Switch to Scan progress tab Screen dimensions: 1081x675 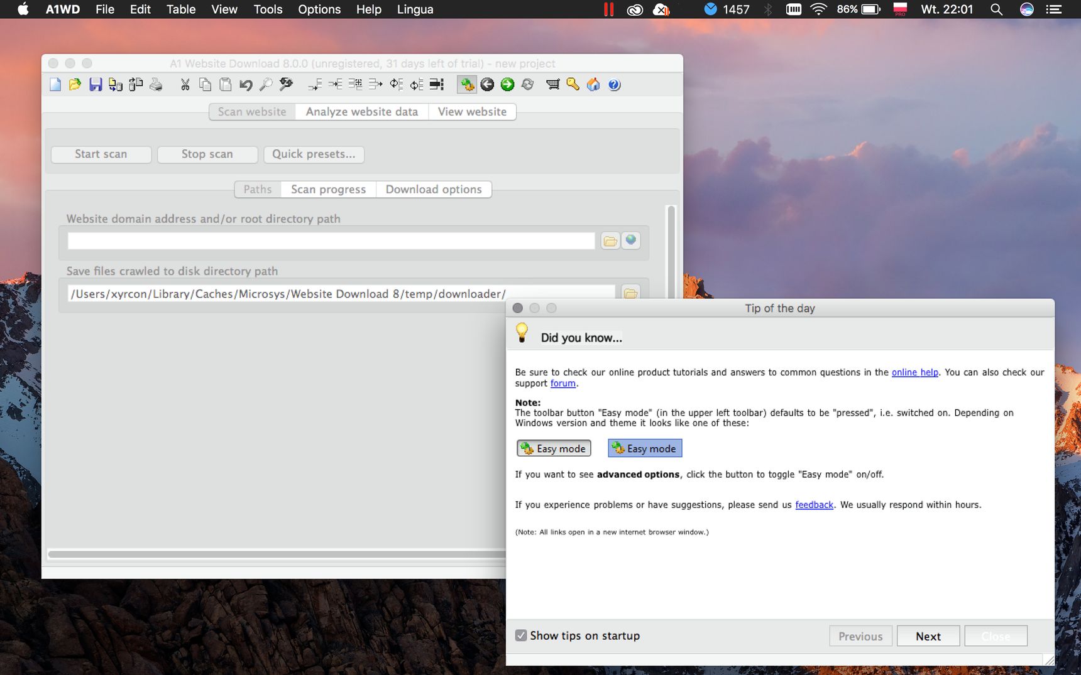[x=328, y=190]
